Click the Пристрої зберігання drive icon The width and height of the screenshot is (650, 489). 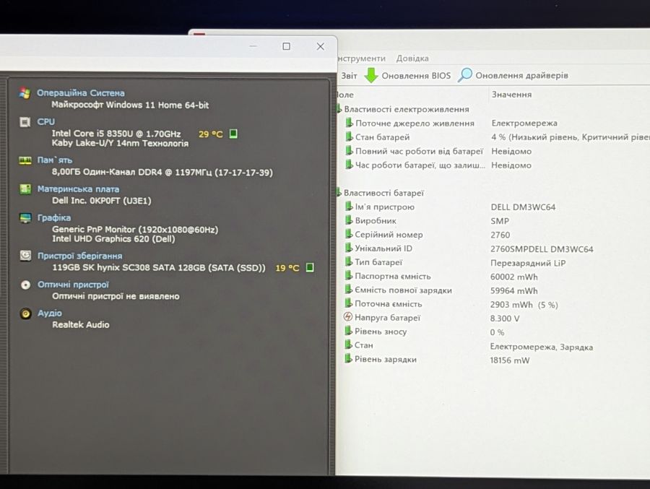[26, 256]
